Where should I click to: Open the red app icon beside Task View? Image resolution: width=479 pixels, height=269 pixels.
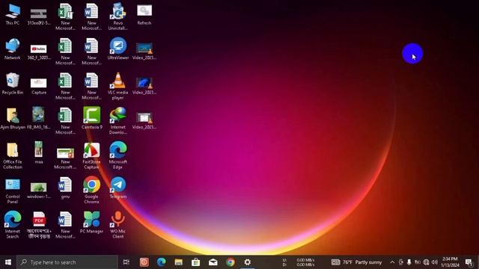[144, 262]
